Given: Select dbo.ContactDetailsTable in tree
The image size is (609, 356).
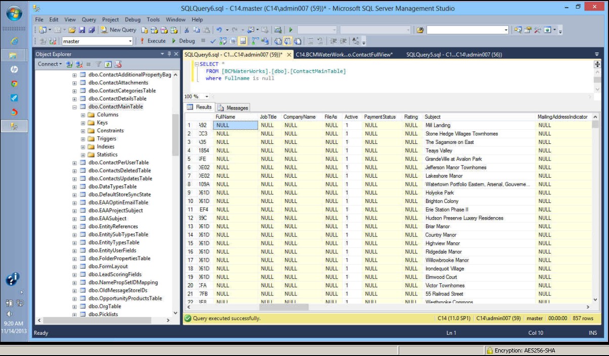Looking at the screenshot, I should point(117,99).
